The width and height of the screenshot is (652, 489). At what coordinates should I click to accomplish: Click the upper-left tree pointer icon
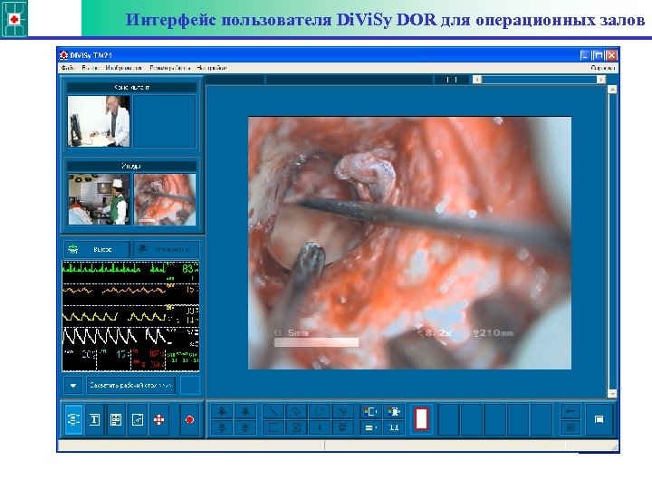pyautogui.click(x=223, y=412)
